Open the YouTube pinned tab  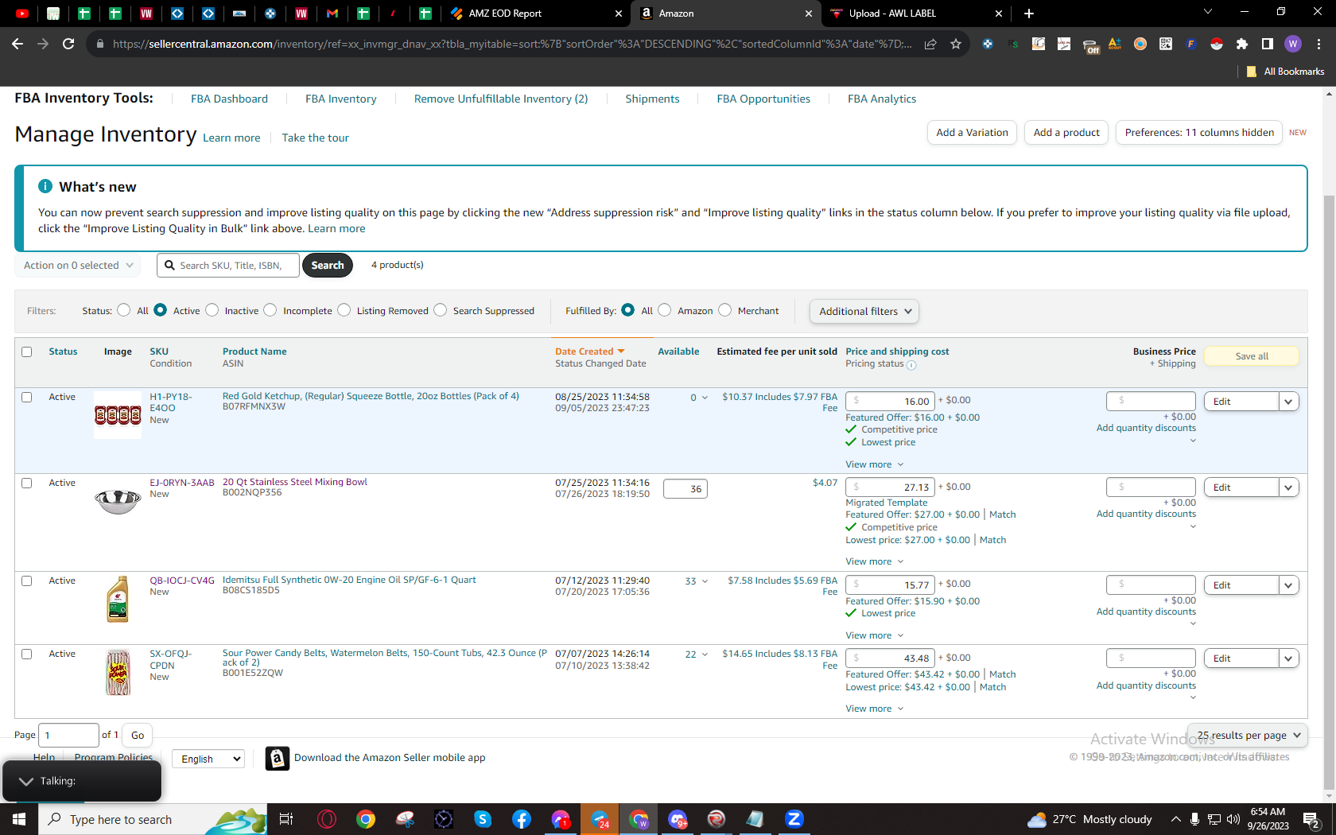point(22,14)
